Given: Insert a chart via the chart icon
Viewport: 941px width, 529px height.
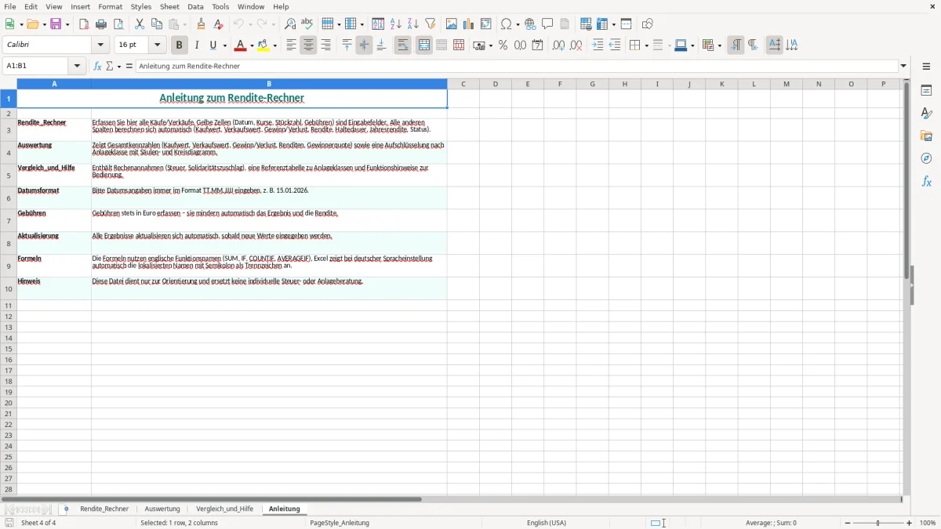Looking at the screenshot, I should point(469,24).
